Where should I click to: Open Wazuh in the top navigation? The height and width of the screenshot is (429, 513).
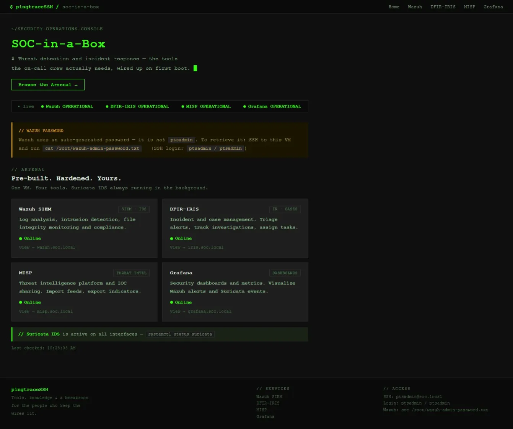tap(415, 7)
